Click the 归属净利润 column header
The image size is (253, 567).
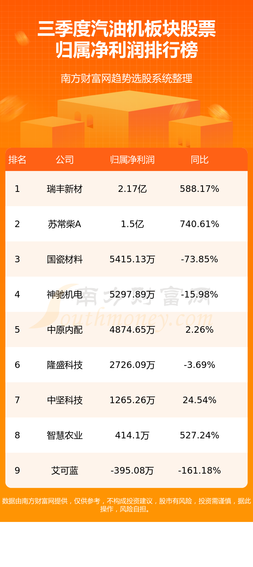(132, 160)
